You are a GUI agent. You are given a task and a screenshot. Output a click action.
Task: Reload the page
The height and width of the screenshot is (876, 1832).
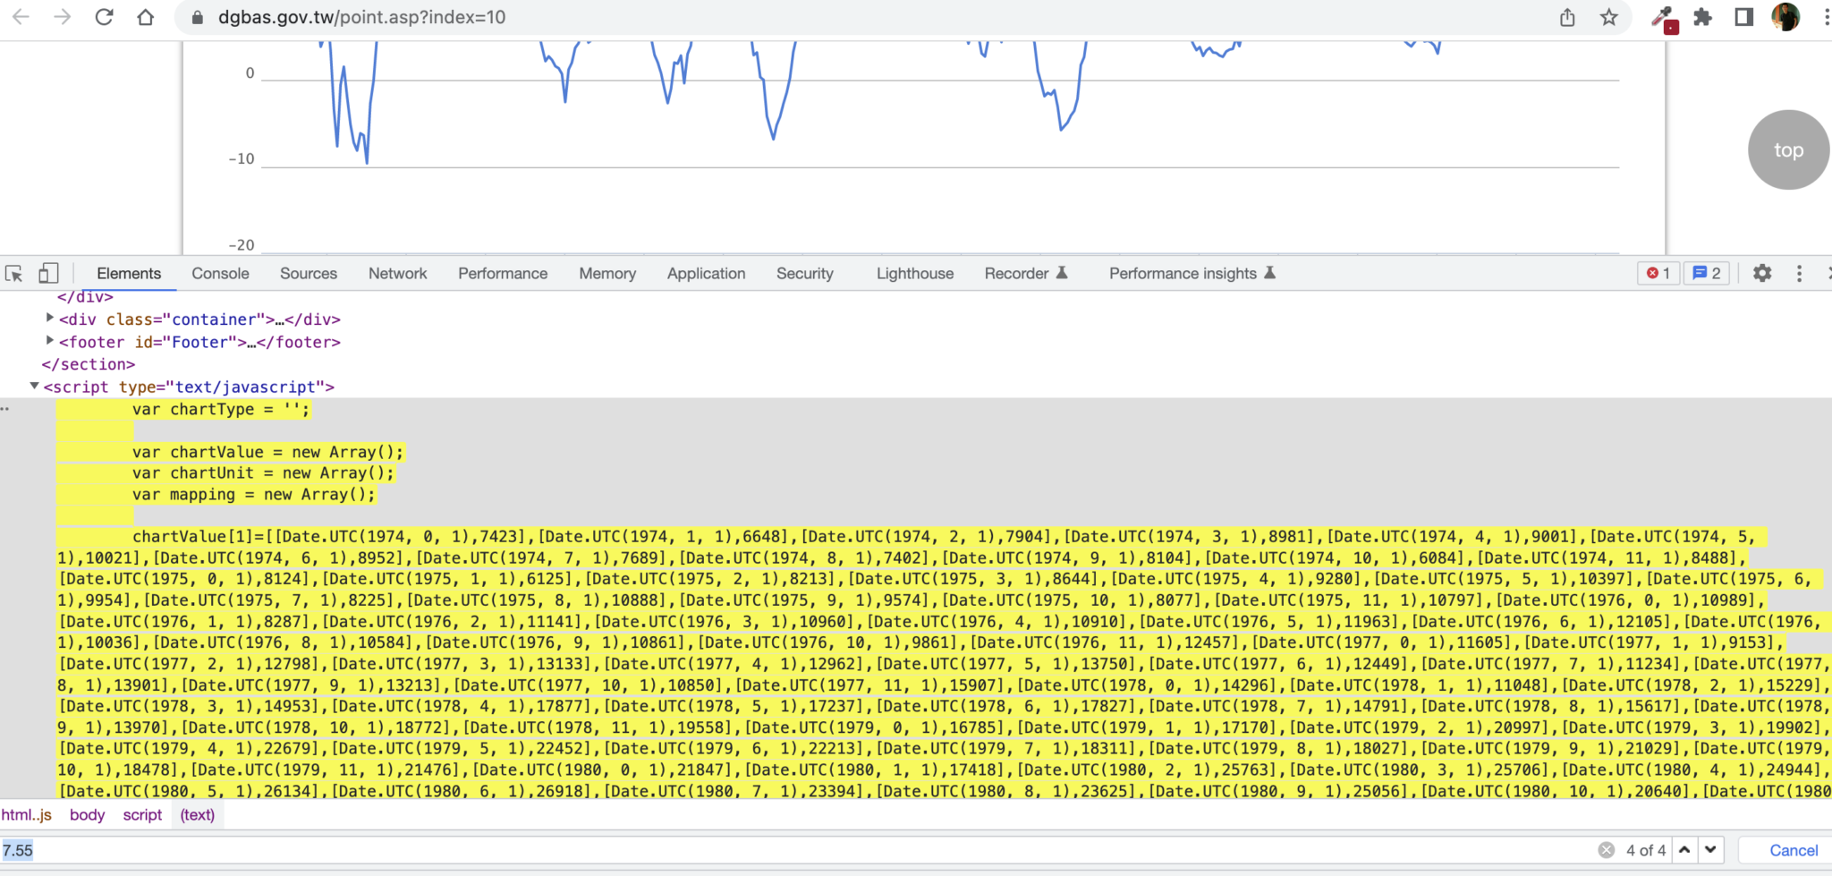105,18
